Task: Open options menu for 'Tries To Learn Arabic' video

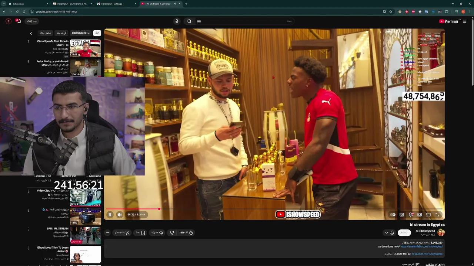Action: pos(28,248)
